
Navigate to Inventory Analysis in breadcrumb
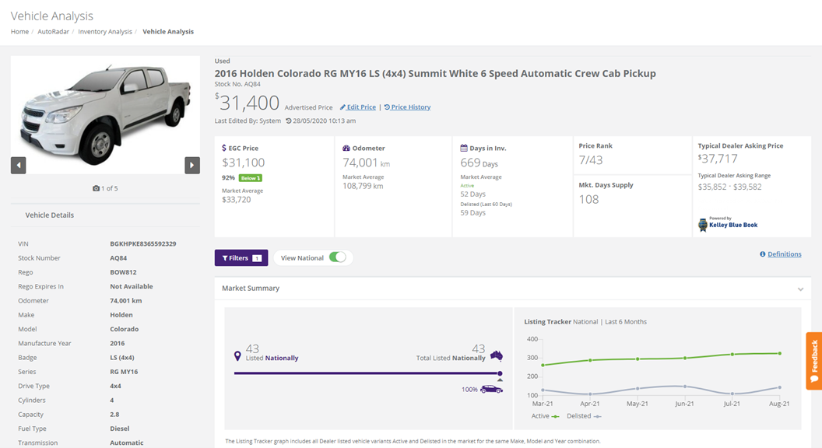[x=105, y=31]
